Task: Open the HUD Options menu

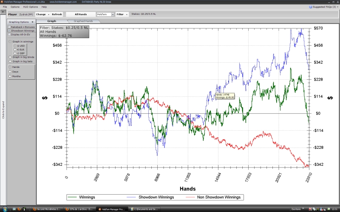Action: pyautogui.click(x=31, y=7)
